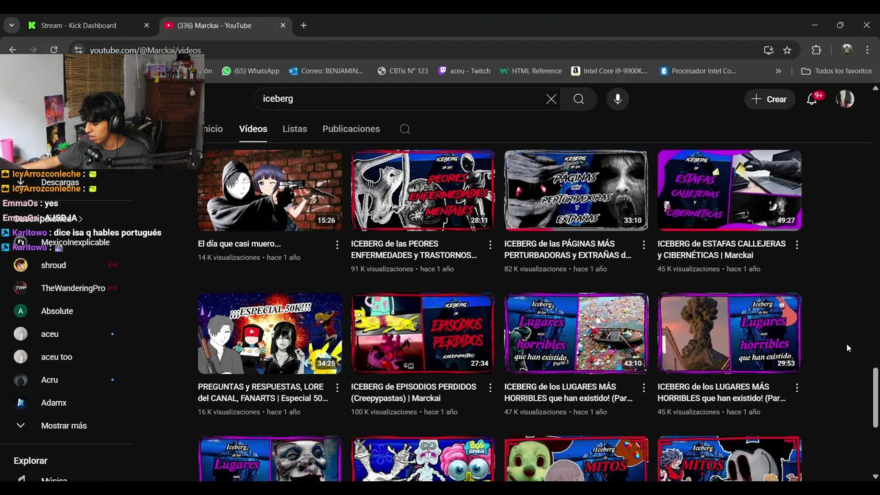Open the HTML Reference bookmark
Screen dimensions: 880x495
(x=531, y=71)
